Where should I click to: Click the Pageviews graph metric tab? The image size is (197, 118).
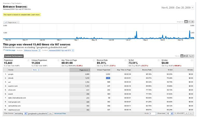pyautogui.click(x=11, y=22)
